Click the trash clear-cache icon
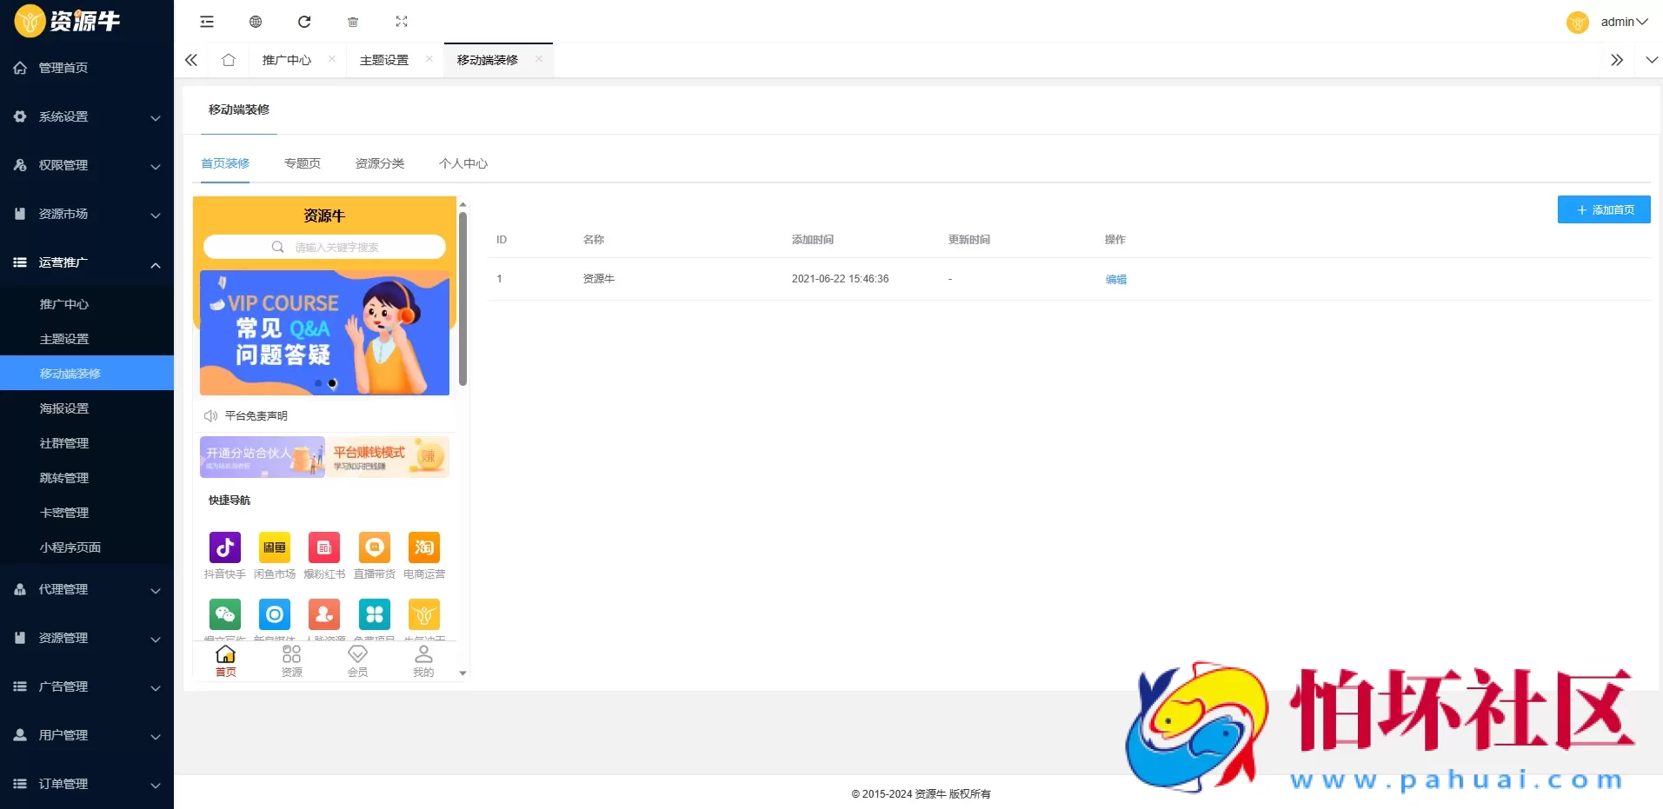Viewport: 1663px width, 809px height. tap(352, 22)
